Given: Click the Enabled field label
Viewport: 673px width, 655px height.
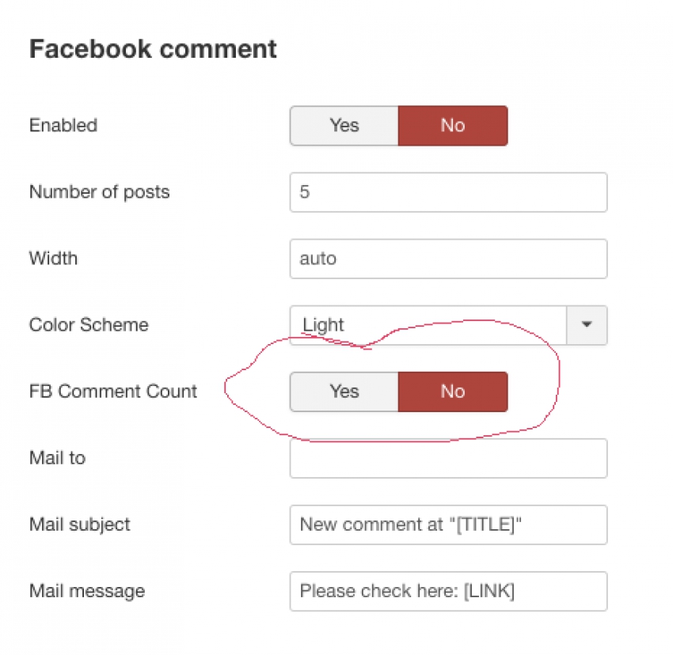Looking at the screenshot, I should pyautogui.click(x=63, y=125).
